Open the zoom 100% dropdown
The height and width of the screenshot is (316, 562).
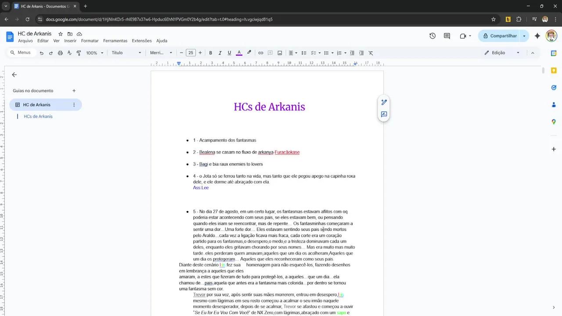coord(94,53)
